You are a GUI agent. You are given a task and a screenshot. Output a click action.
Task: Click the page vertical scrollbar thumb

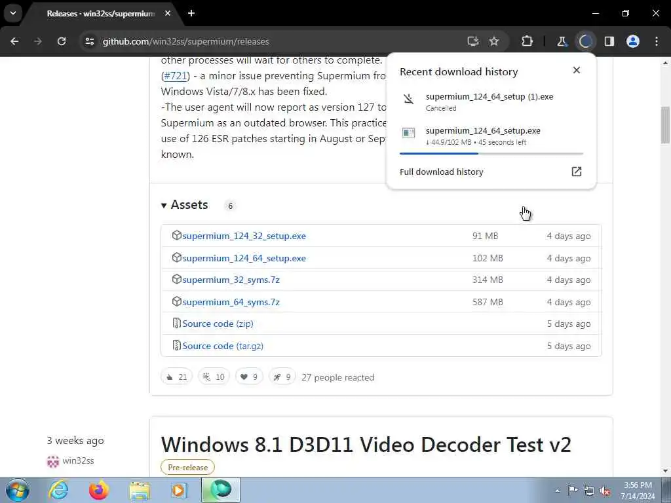[x=666, y=125]
